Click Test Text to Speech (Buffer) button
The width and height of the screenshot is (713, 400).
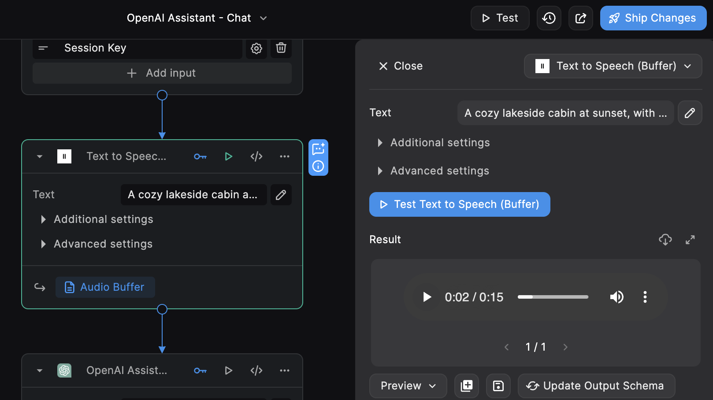460,204
